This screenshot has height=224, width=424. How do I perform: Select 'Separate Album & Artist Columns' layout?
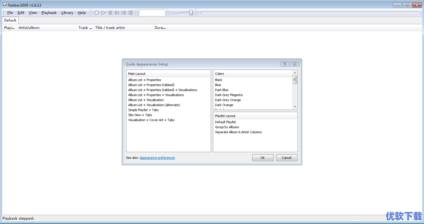click(238, 132)
